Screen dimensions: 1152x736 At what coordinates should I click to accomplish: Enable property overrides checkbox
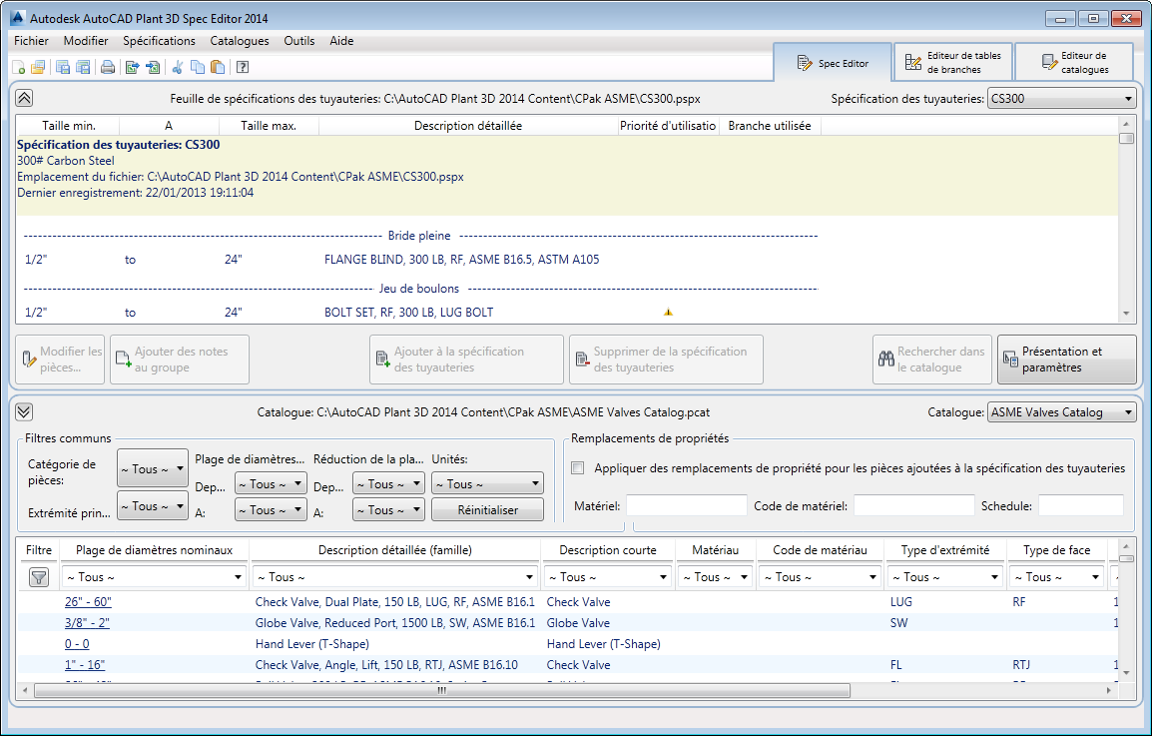click(578, 468)
